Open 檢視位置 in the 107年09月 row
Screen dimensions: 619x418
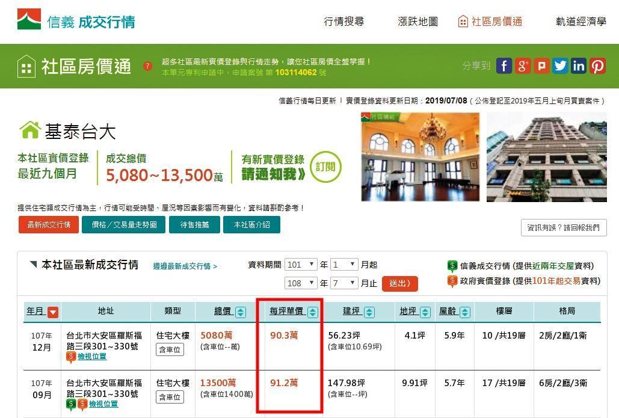[x=103, y=404]
